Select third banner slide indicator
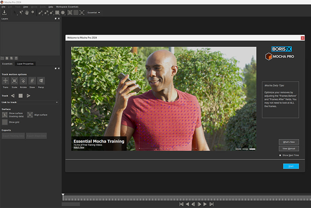311x208 pixels. click(x=252, y=149)
